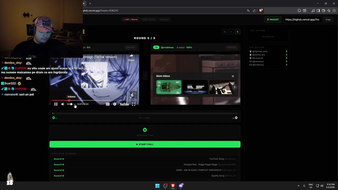Click the Spotify Song previous winner row
The image size is (338, 190).
point(145,176)
